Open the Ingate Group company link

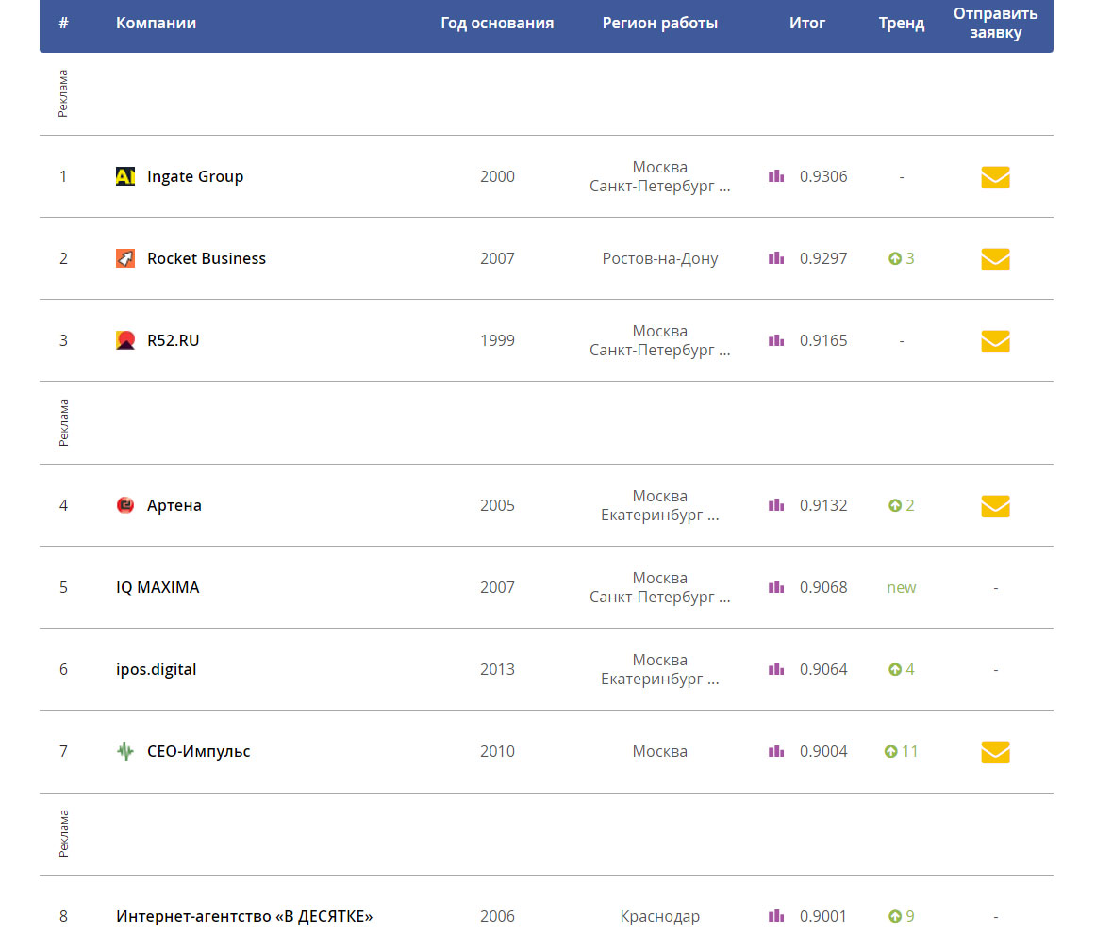pos(195,176)
